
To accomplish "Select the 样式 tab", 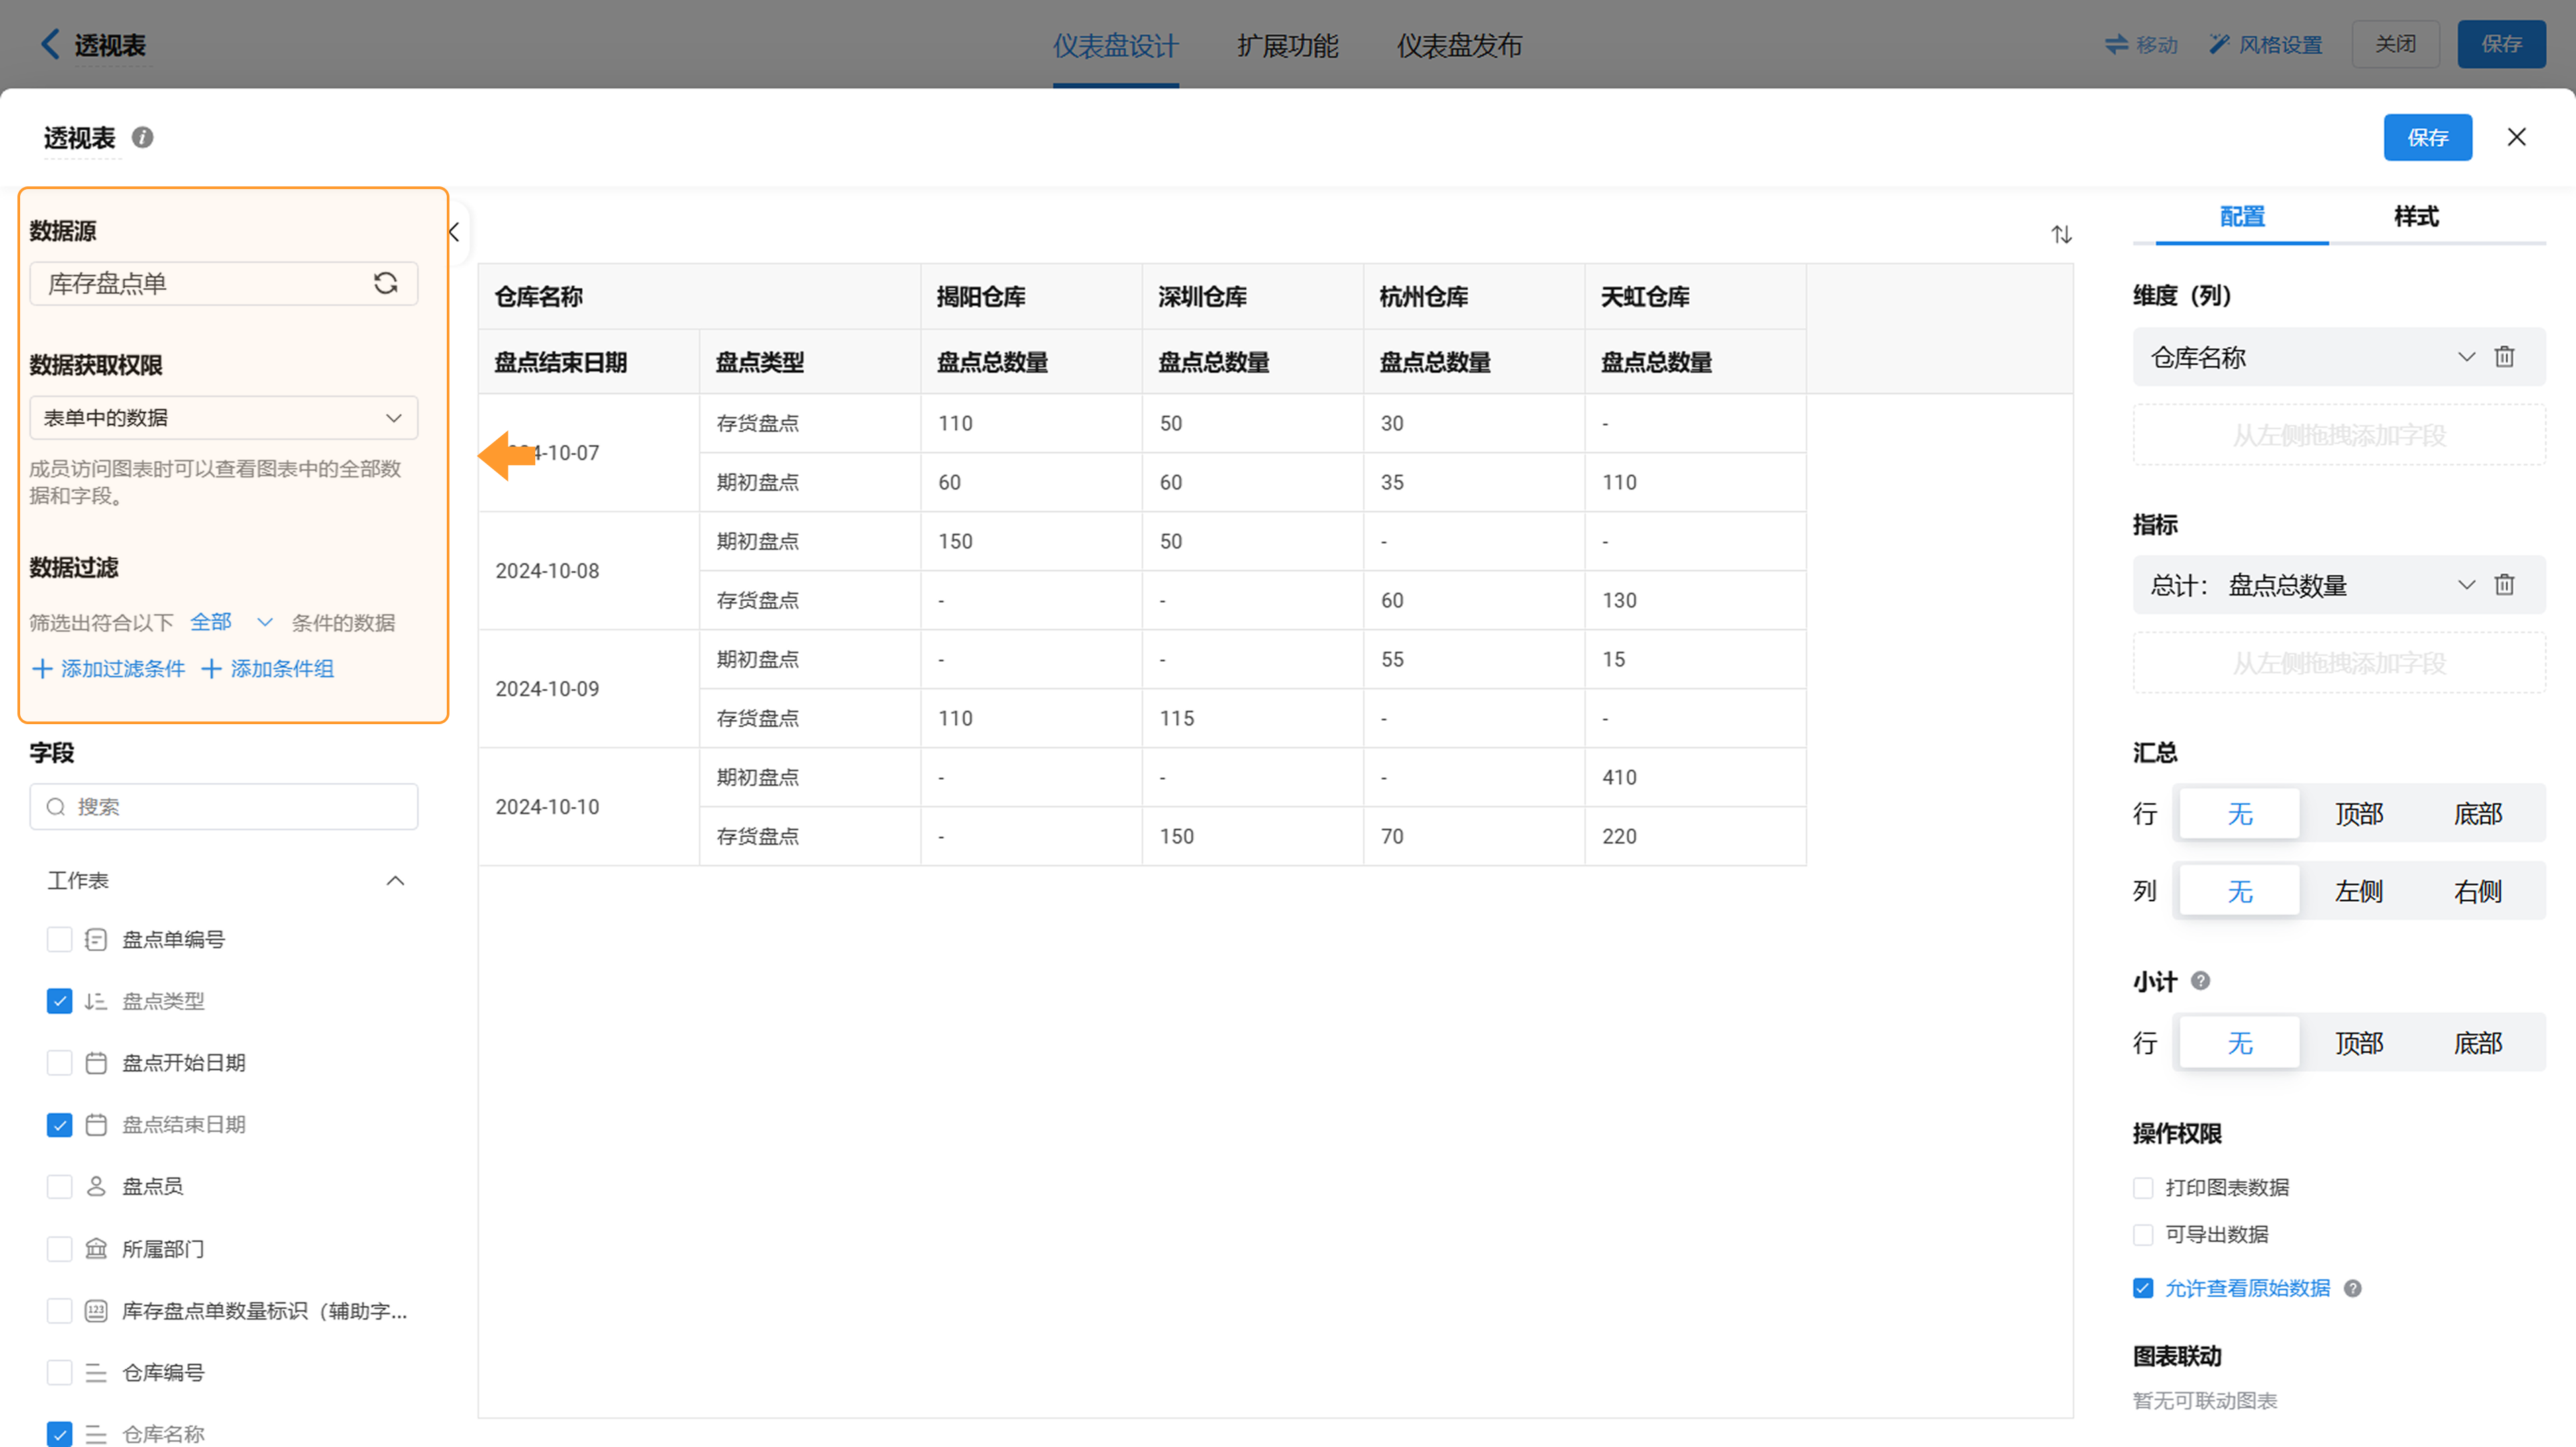I will pos(2416,217).
